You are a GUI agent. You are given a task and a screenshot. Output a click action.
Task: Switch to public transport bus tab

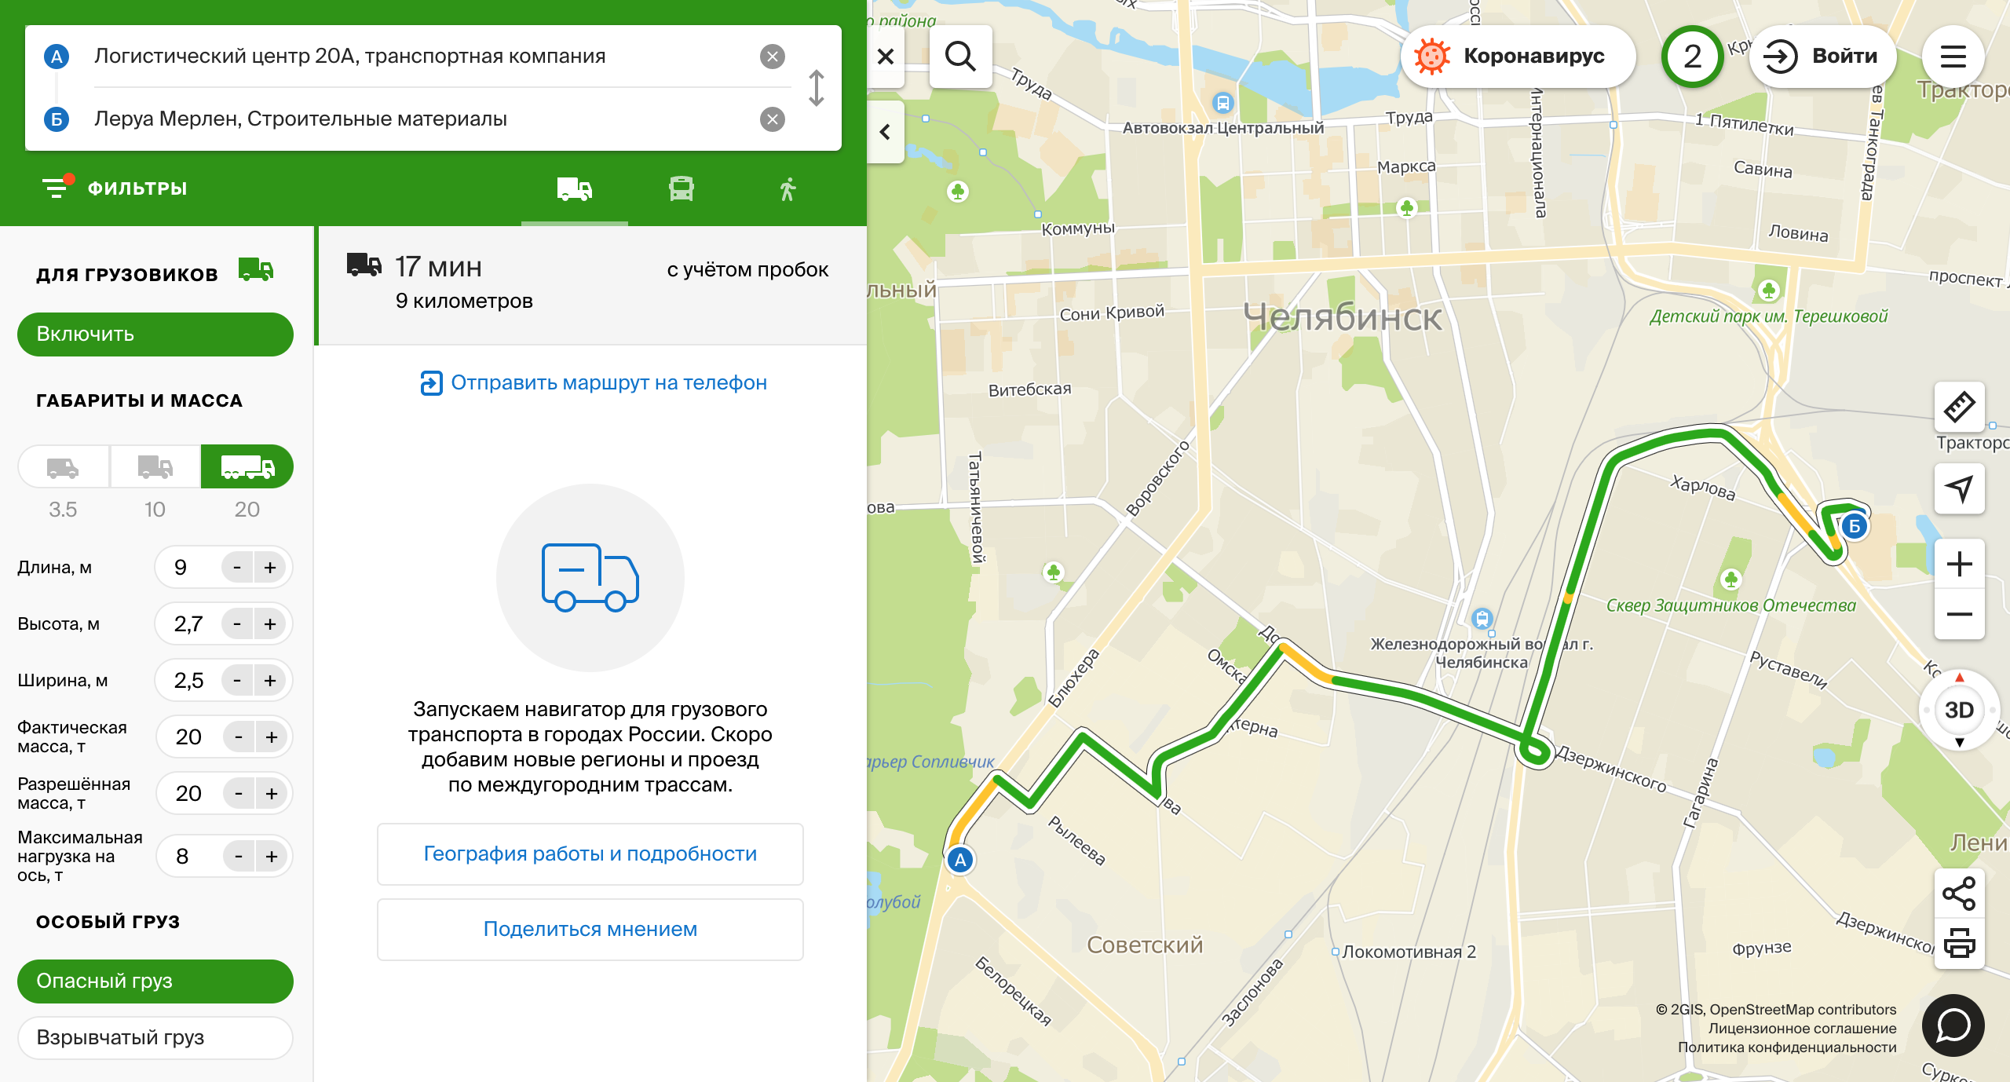[x=681, y=189]
